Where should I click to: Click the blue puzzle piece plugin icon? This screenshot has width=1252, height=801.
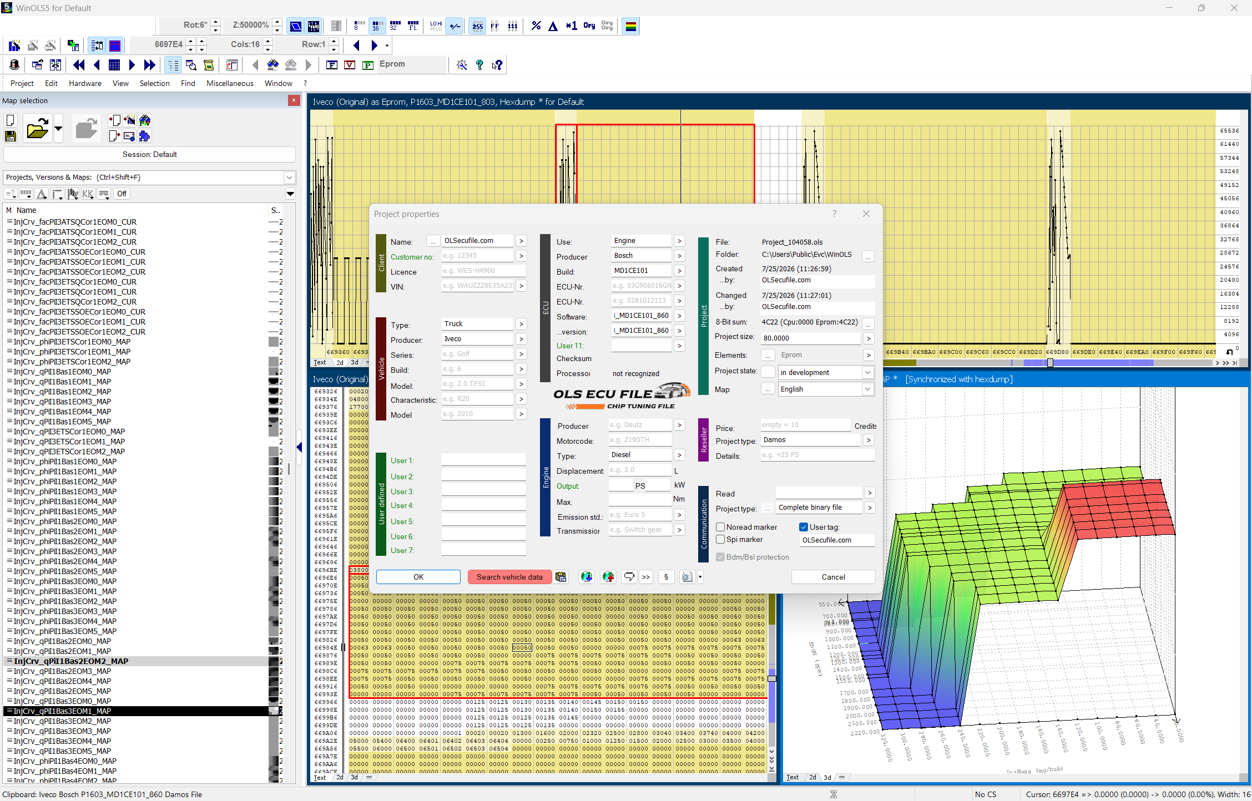[x=144, y=136]
